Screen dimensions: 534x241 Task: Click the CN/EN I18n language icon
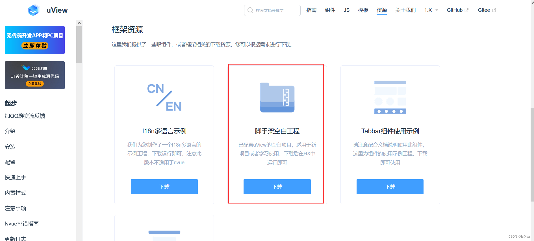click(164, 97)
